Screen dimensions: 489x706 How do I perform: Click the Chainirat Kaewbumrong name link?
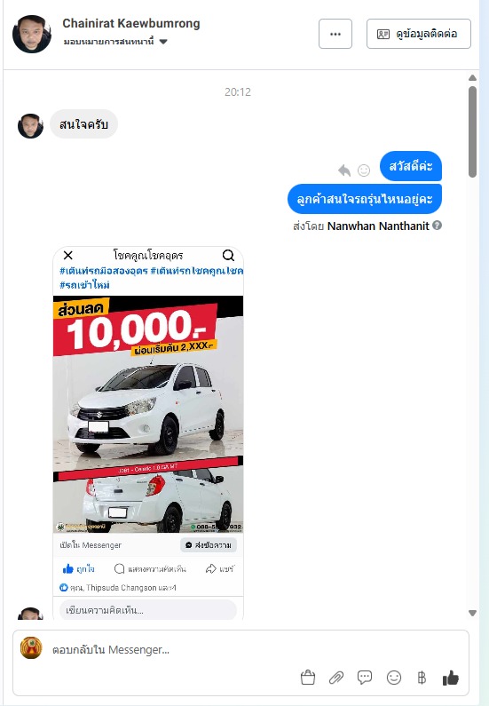pos(131,23)
